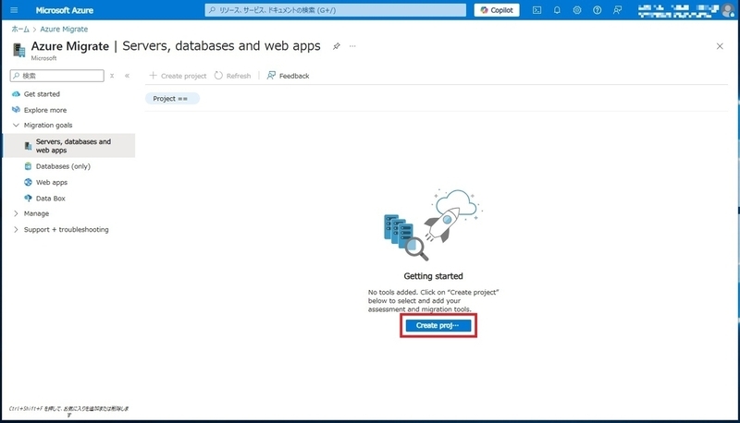Open notifications bell
The image size is (740, 423).
click(x=557, y=10)
